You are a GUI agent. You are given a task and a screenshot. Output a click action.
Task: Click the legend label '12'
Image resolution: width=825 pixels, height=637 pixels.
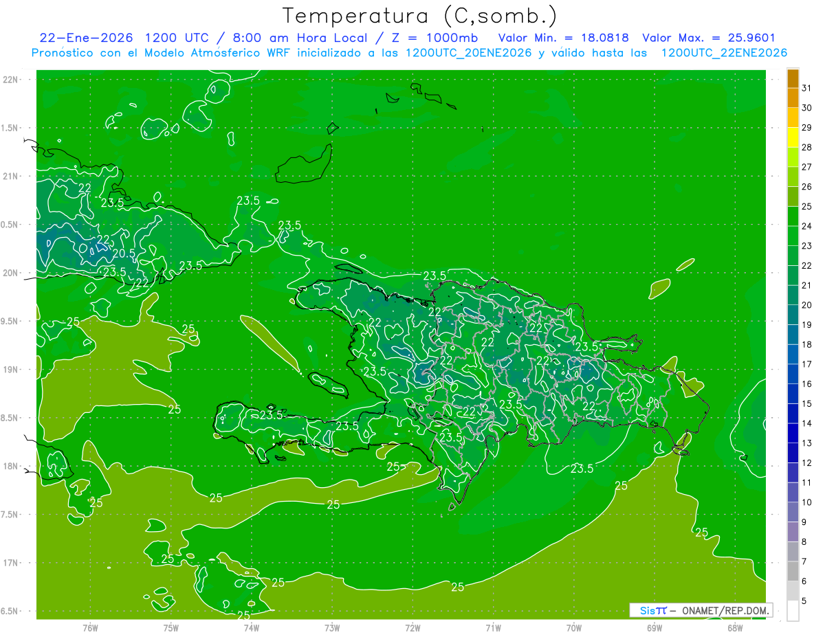[x=806, y=463]
